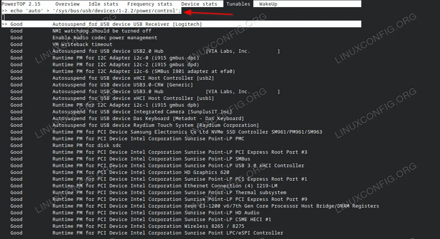440x239 pixels.
Task: Click the echo 'auto' command line
Action: [x=91, y=10]
